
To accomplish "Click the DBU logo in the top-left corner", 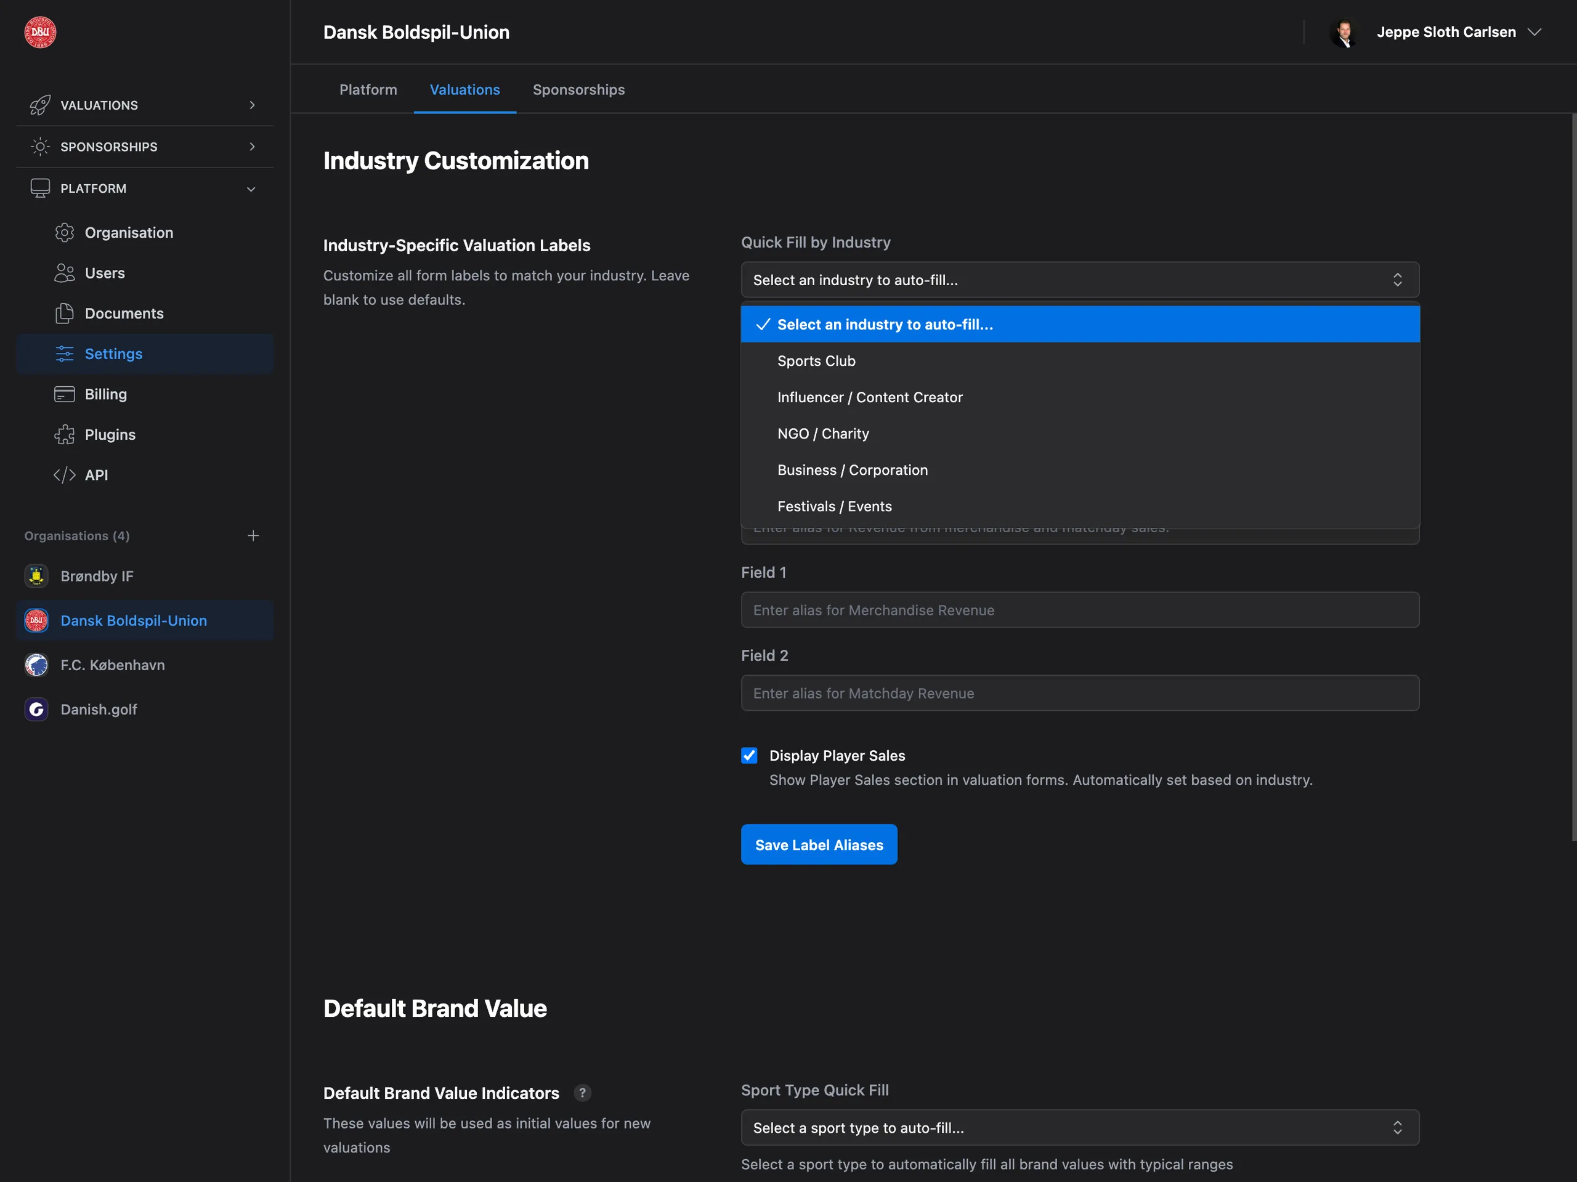I will click(40, 32).
